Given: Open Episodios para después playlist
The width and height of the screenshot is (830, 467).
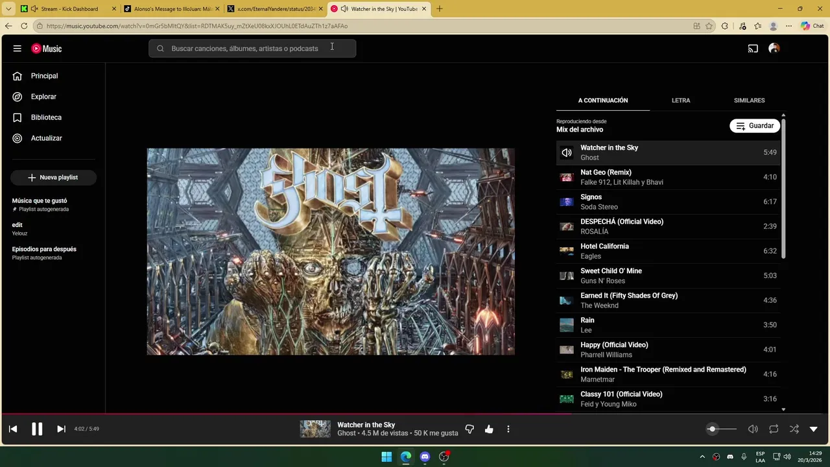Looking at the screenshot, I should coord(53,253).
